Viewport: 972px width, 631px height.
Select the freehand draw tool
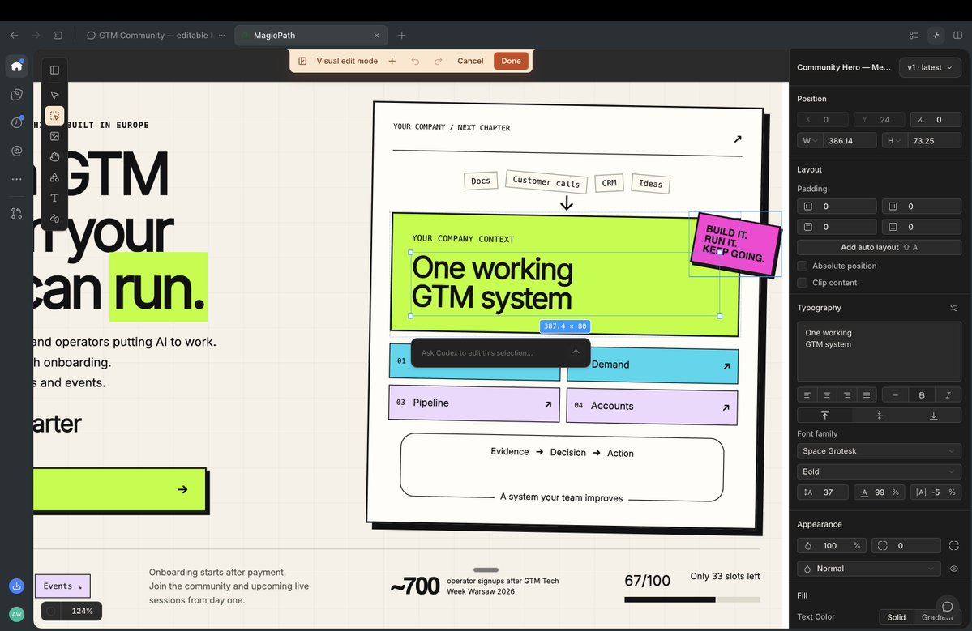coord(54,219)
